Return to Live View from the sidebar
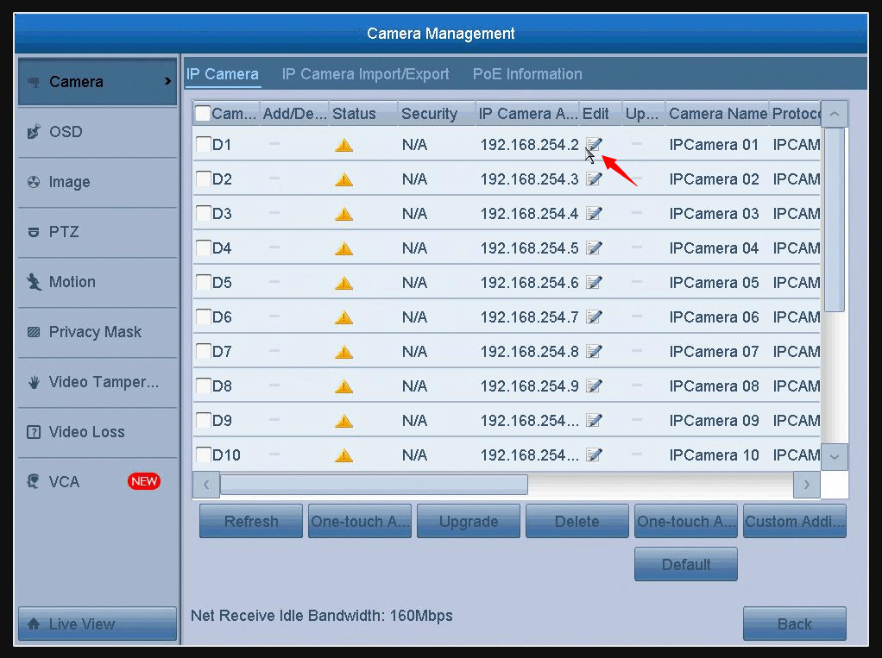The image size is (882, 658). (x=97, y=624)
